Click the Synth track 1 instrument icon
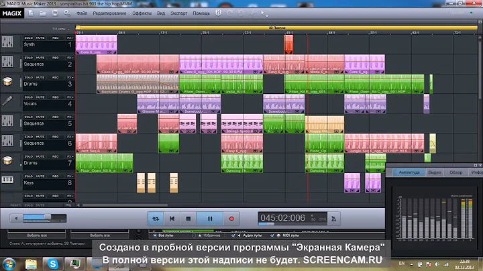Image resolution: width=483 pixels, height=271 pixels. point(7,42)
